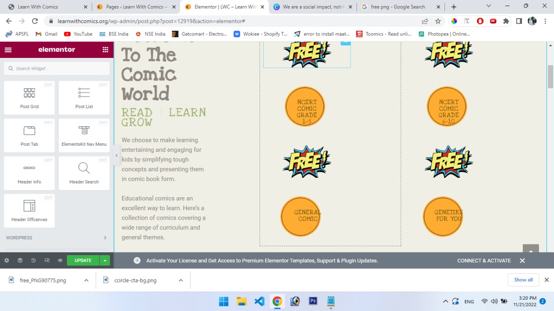This screenshot has width=554, height=311.
Task: Click the CONNECT & ACTIVATE link
Action: 483,260
